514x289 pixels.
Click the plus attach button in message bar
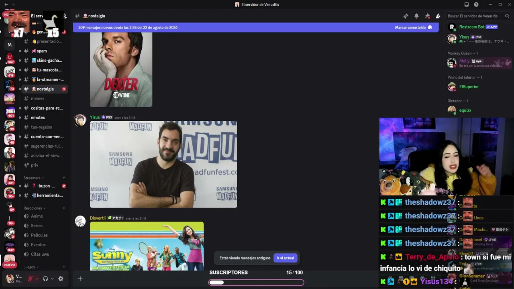pyautogui.click(x=80, y=279)
